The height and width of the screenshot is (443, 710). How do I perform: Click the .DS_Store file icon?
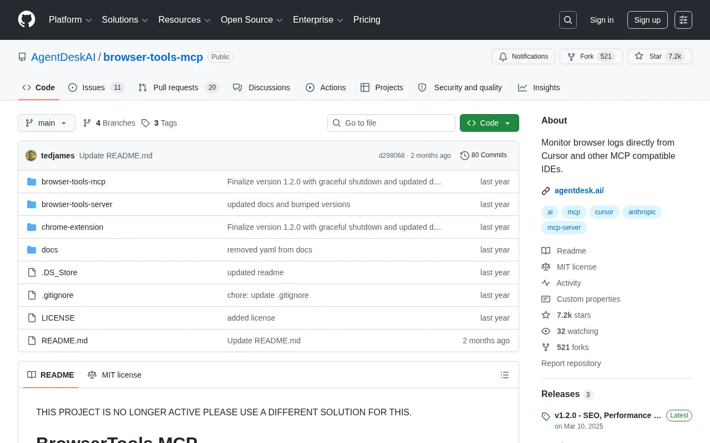click(x=32, y=272)
